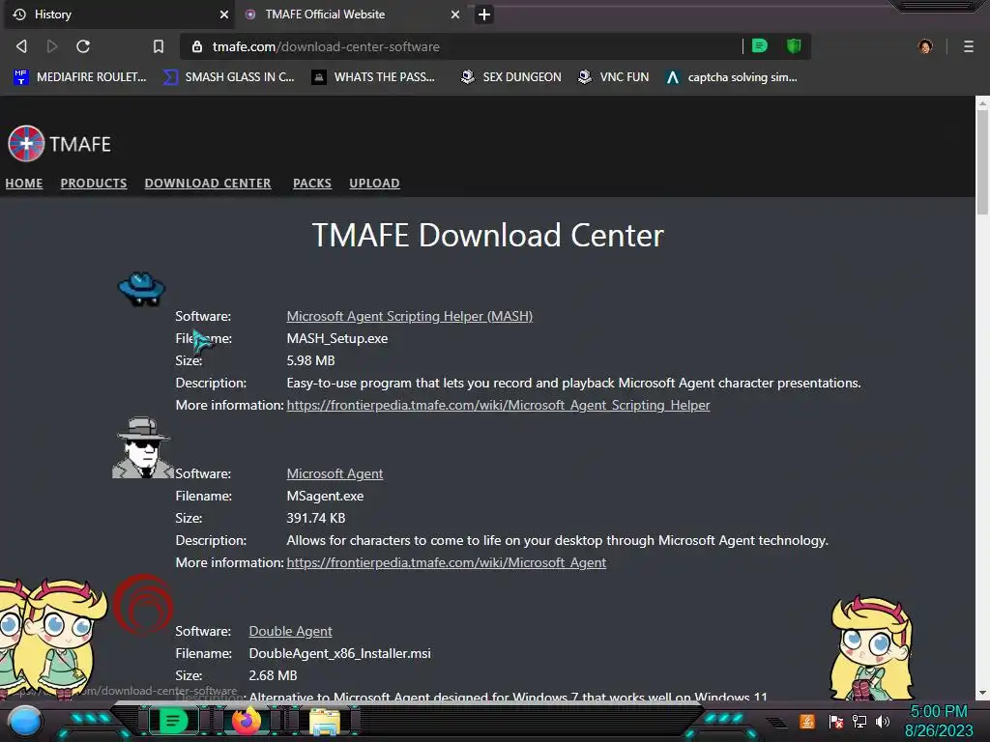
Task: Click the MSagent.exe filename text
Action: tap(325, 496)
